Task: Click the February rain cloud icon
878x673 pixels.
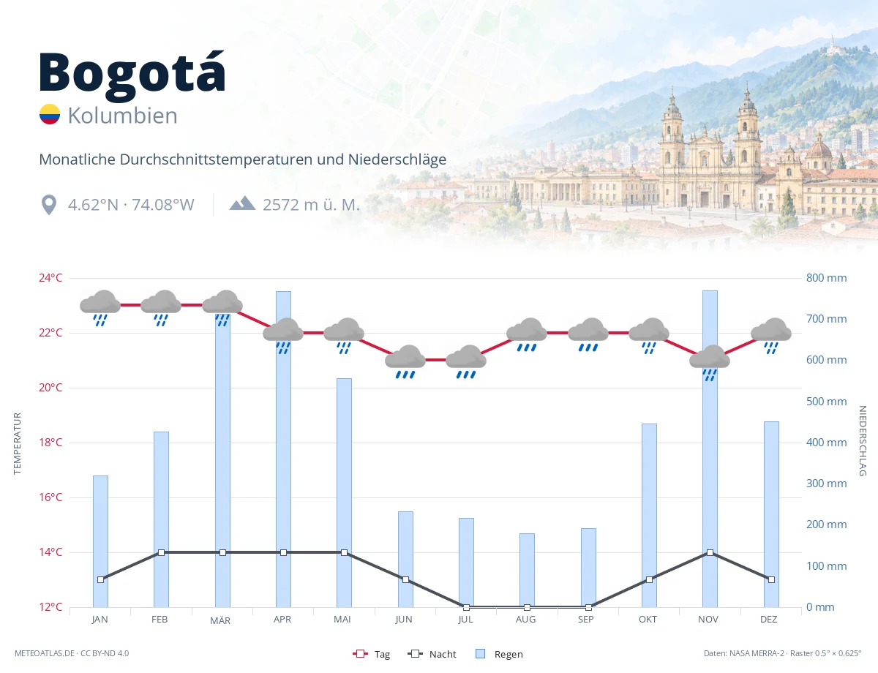Action: [x=161, y=308]
